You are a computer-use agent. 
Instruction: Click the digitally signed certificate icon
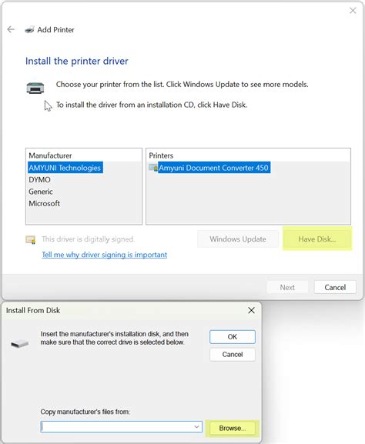[x=31, y=239]
